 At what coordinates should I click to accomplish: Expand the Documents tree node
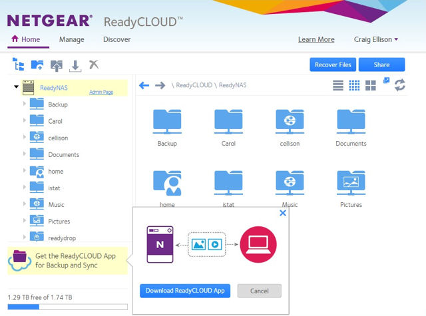(x=24, y=154)
